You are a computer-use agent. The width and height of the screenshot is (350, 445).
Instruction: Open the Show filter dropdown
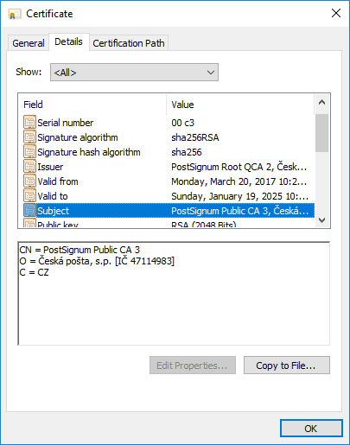134,73
